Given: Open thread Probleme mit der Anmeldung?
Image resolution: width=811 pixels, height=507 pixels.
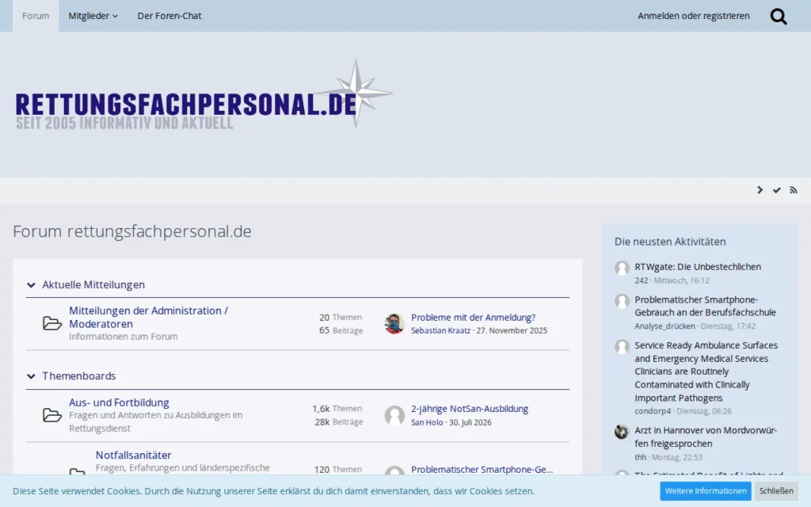Looking at the screenshot, I should 474,318.
